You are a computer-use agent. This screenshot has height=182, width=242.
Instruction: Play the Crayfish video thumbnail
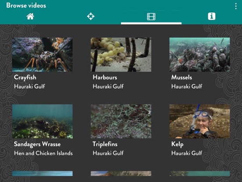click(43, 55)
